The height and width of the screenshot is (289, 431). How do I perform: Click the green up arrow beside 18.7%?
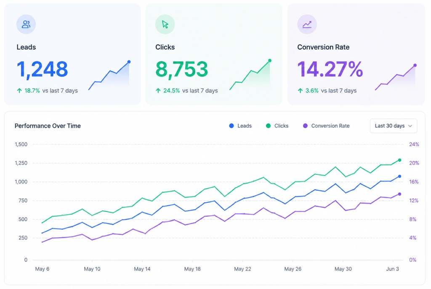(x=19, y=90)
